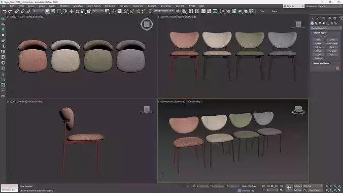Open the Key Filters dialog button
This screenshot has width=343, height=193.
tap(315, 190)
